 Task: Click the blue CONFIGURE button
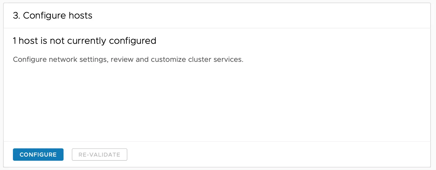coord(38,155)
